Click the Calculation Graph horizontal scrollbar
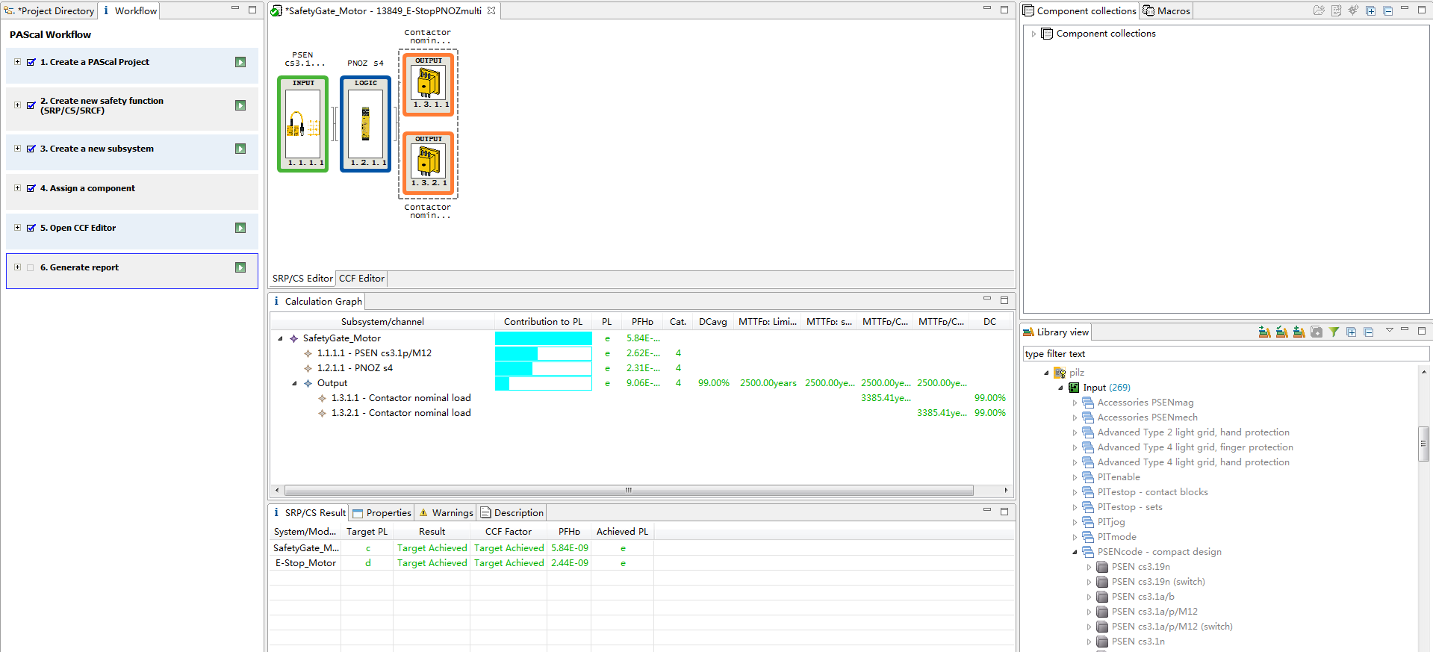The height and width of the screenshot is (652, 1433). pos(629,491)
